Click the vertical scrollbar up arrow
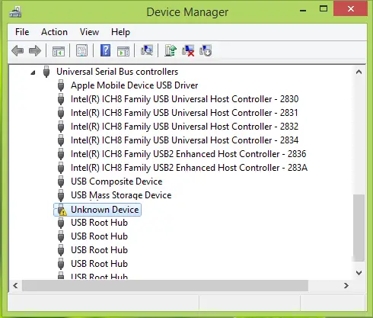 [359, 72]
